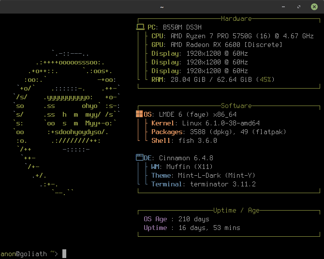
Task: Click the block cursor at the prompt
Action: (64, 253)
